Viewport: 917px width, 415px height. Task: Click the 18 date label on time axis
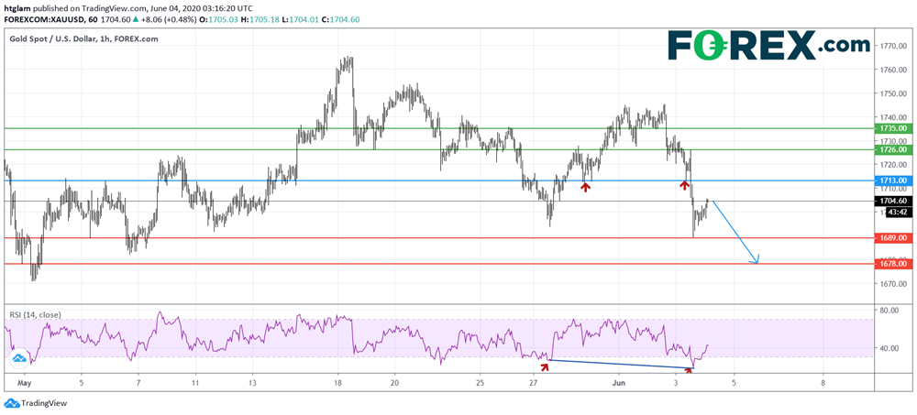click(337, 384)
